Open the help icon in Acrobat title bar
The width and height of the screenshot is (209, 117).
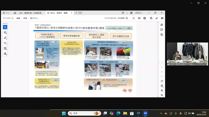123,13
